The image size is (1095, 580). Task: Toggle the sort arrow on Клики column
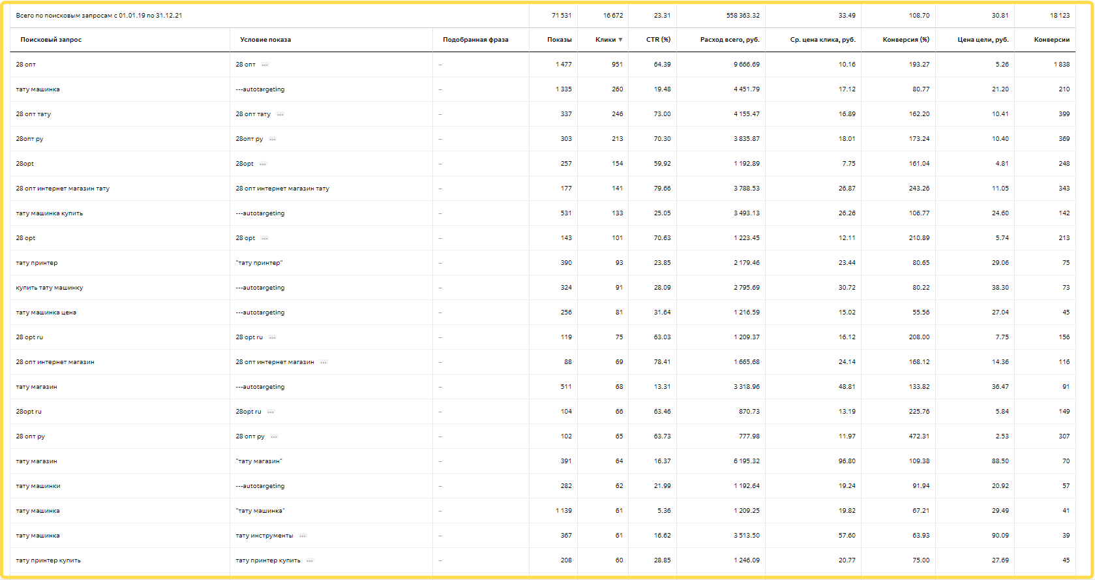click(x=620, y=40)
